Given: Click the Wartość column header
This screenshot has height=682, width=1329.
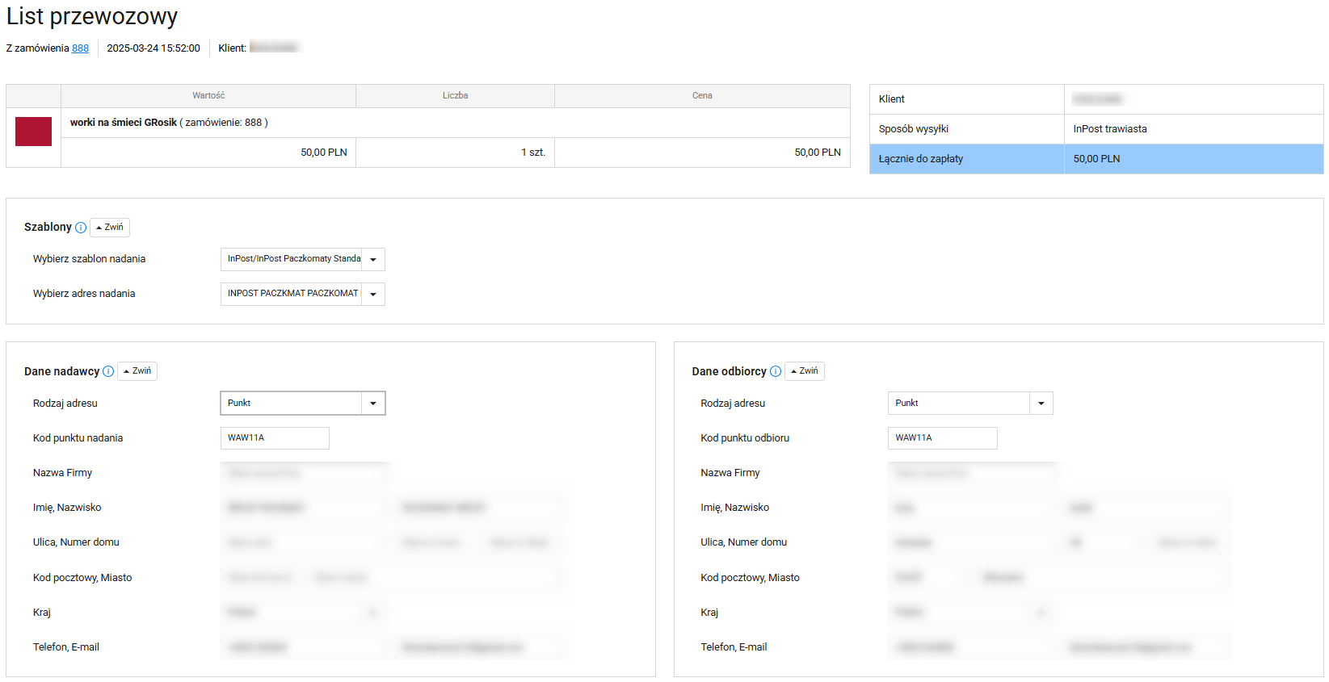Looking at the screenshot, I should [208, 96].
